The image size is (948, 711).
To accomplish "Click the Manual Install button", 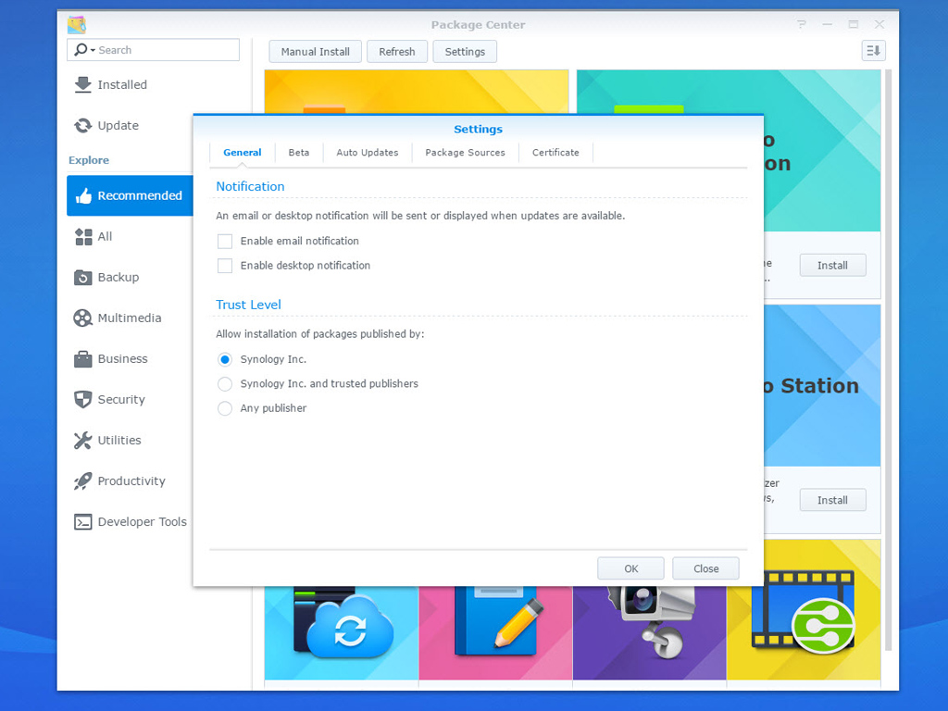I will [x=315, y=52].
